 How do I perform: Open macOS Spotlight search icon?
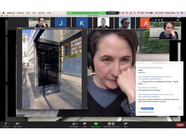[178, 13]
